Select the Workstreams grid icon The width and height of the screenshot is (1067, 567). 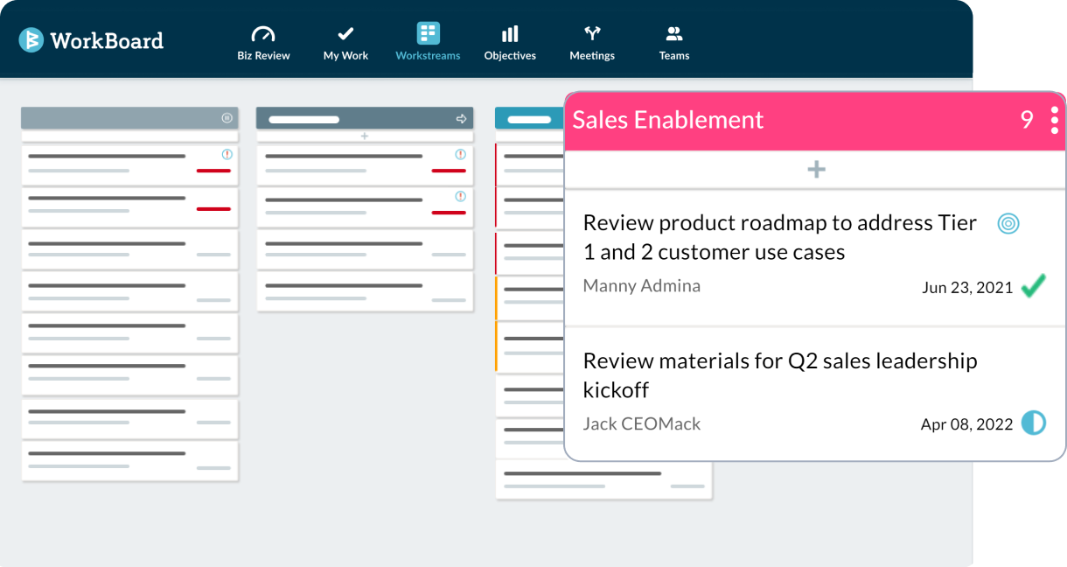point(428,31)
